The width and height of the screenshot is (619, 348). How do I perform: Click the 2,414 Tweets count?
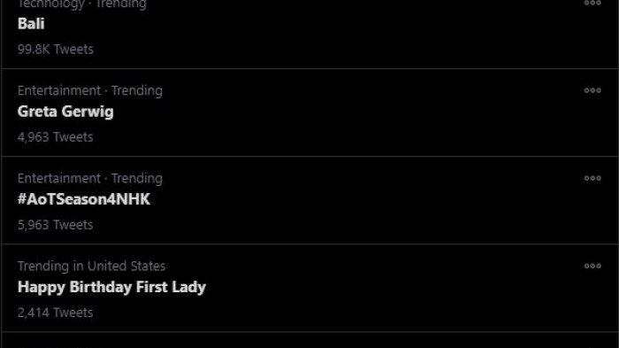(x=55, y=313)
